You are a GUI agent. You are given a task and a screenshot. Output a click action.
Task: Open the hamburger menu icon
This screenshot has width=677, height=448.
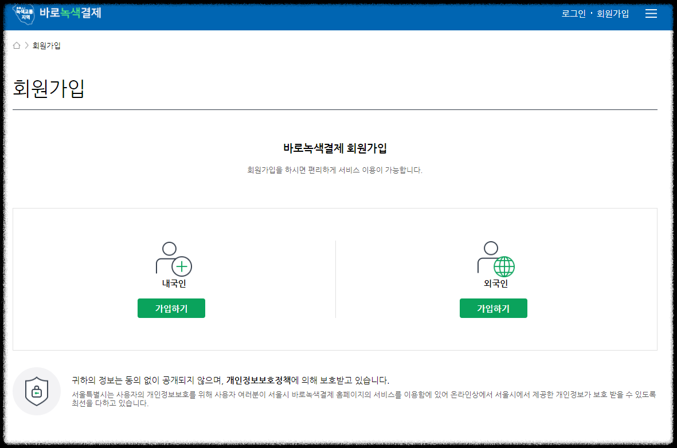[x=651, y=13]
